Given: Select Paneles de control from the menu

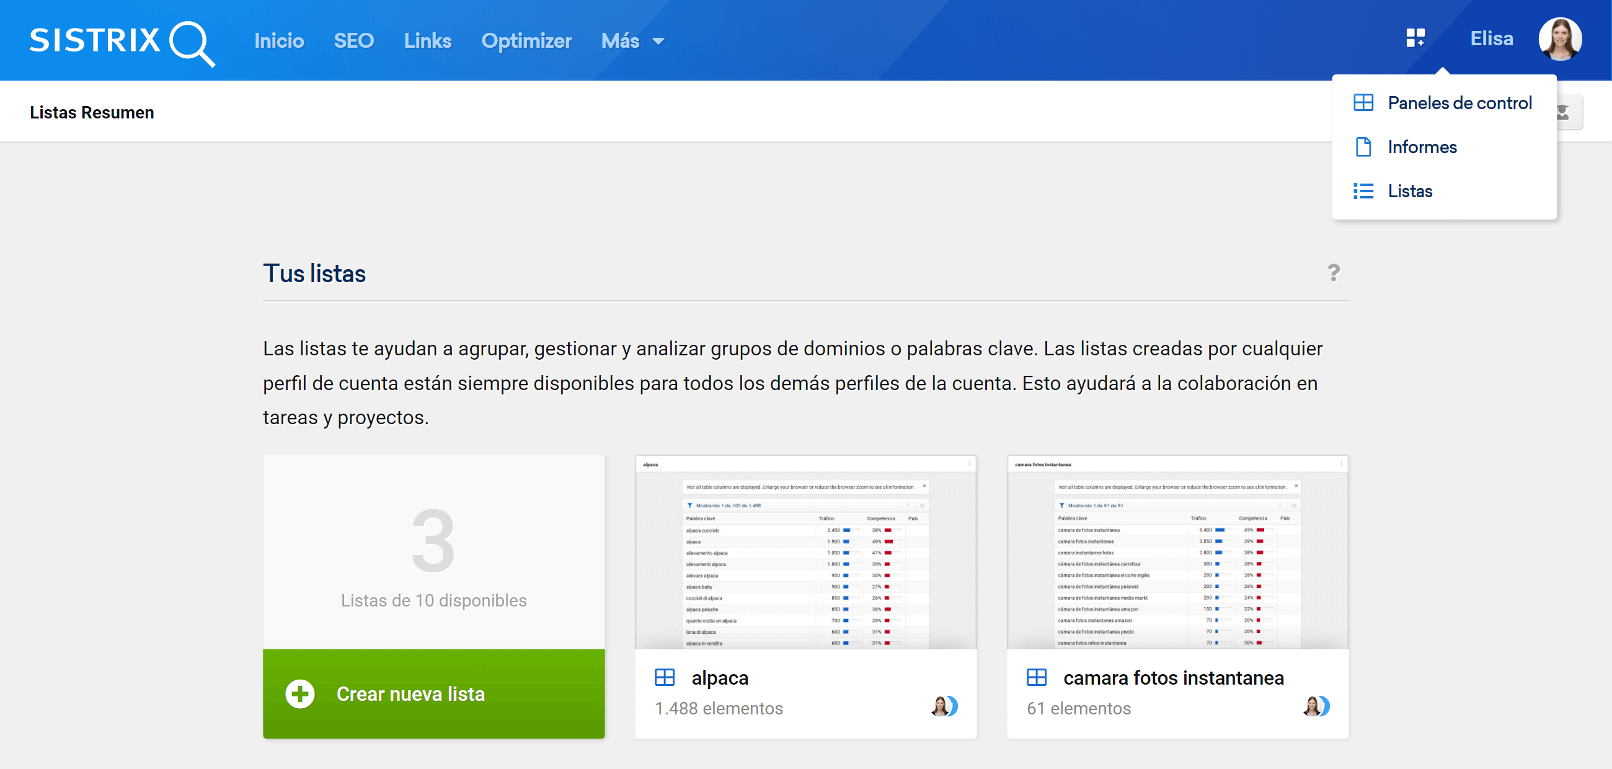Looking at the screenshot, I should (1443, 102).
